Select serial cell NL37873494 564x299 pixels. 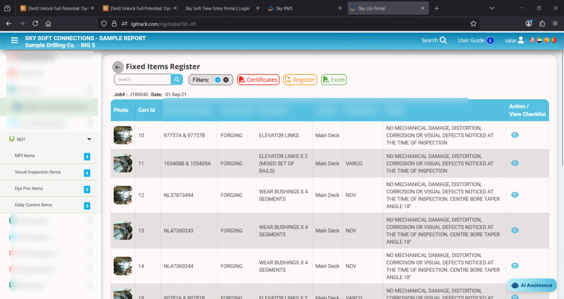[x=178, y=195]
